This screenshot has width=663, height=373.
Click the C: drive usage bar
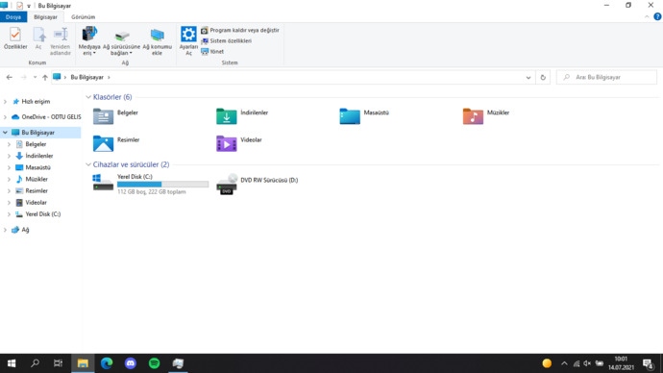[162, 185]
